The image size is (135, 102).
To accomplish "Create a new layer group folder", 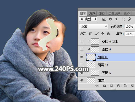I will pyautogui.click(x=126, y=86).
